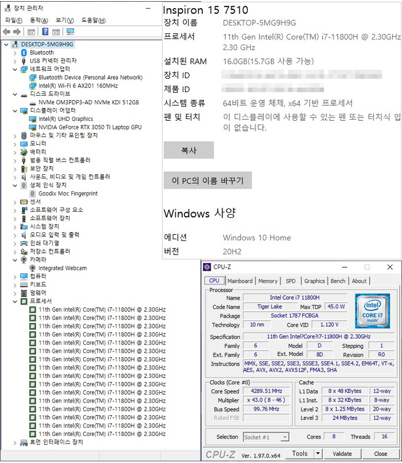This screenshot has height=463, width=402.
Task: Click the Specification field in CPU-Z
Action: (319, 336)
